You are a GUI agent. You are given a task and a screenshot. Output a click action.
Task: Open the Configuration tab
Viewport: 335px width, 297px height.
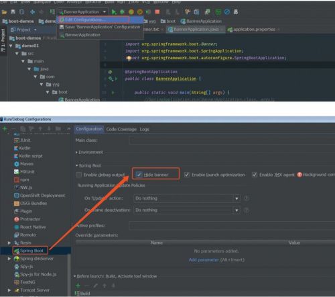tap(89, 129)
